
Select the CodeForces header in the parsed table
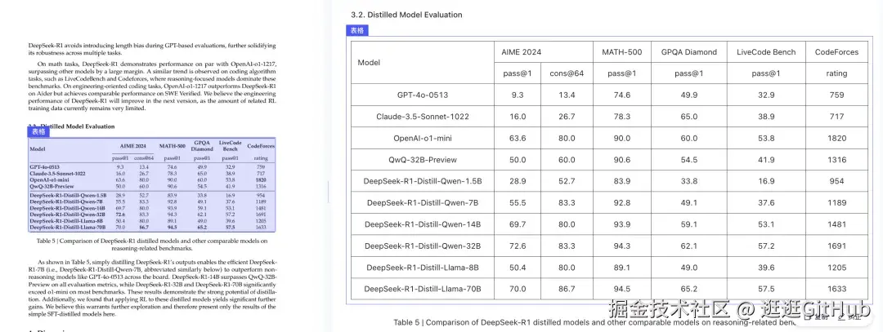pos(836,51)
